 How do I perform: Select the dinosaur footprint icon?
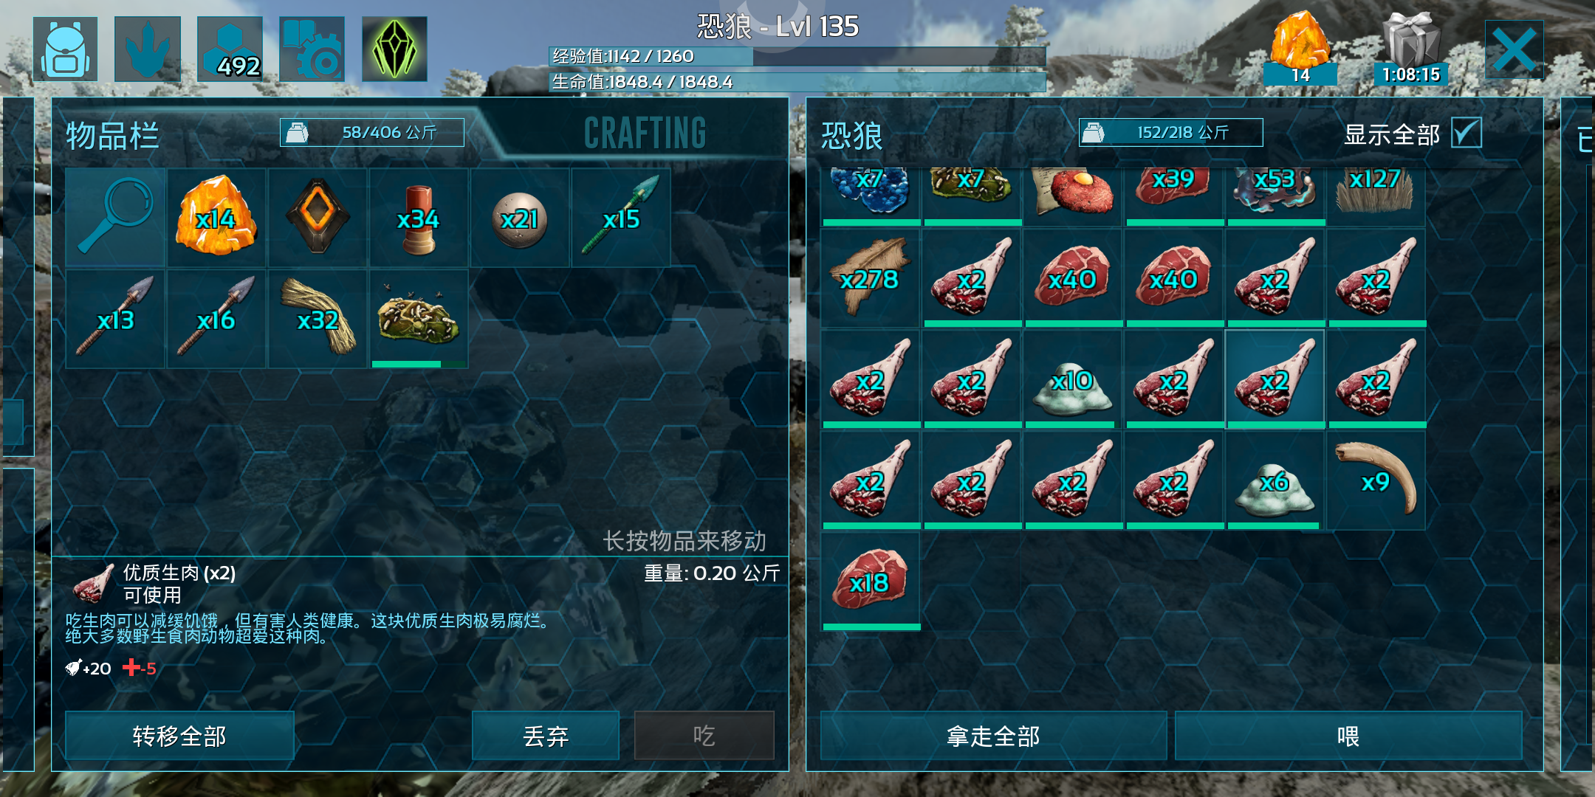(148, 49)
